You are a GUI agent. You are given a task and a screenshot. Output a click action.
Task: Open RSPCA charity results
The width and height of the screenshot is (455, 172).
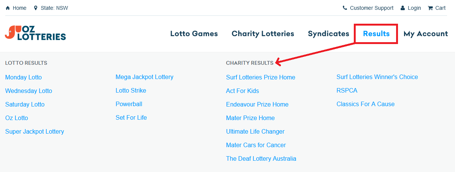coord(347,91)
